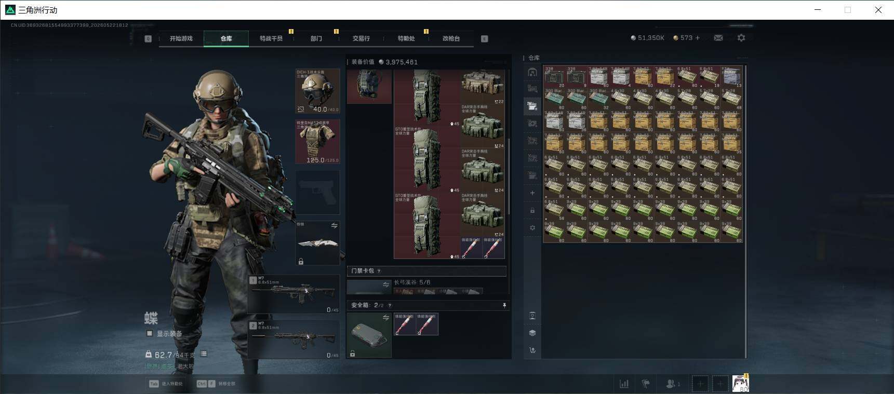Select the body armor slot showing 125.0
894x394 pixels.
(x=318, y=142)
